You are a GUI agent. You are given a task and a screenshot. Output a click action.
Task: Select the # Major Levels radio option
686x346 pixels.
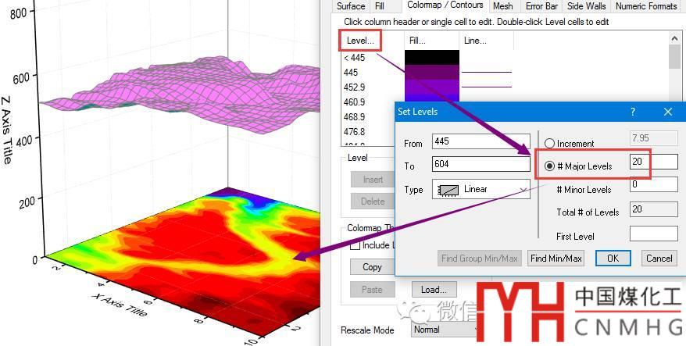[549, 166]
